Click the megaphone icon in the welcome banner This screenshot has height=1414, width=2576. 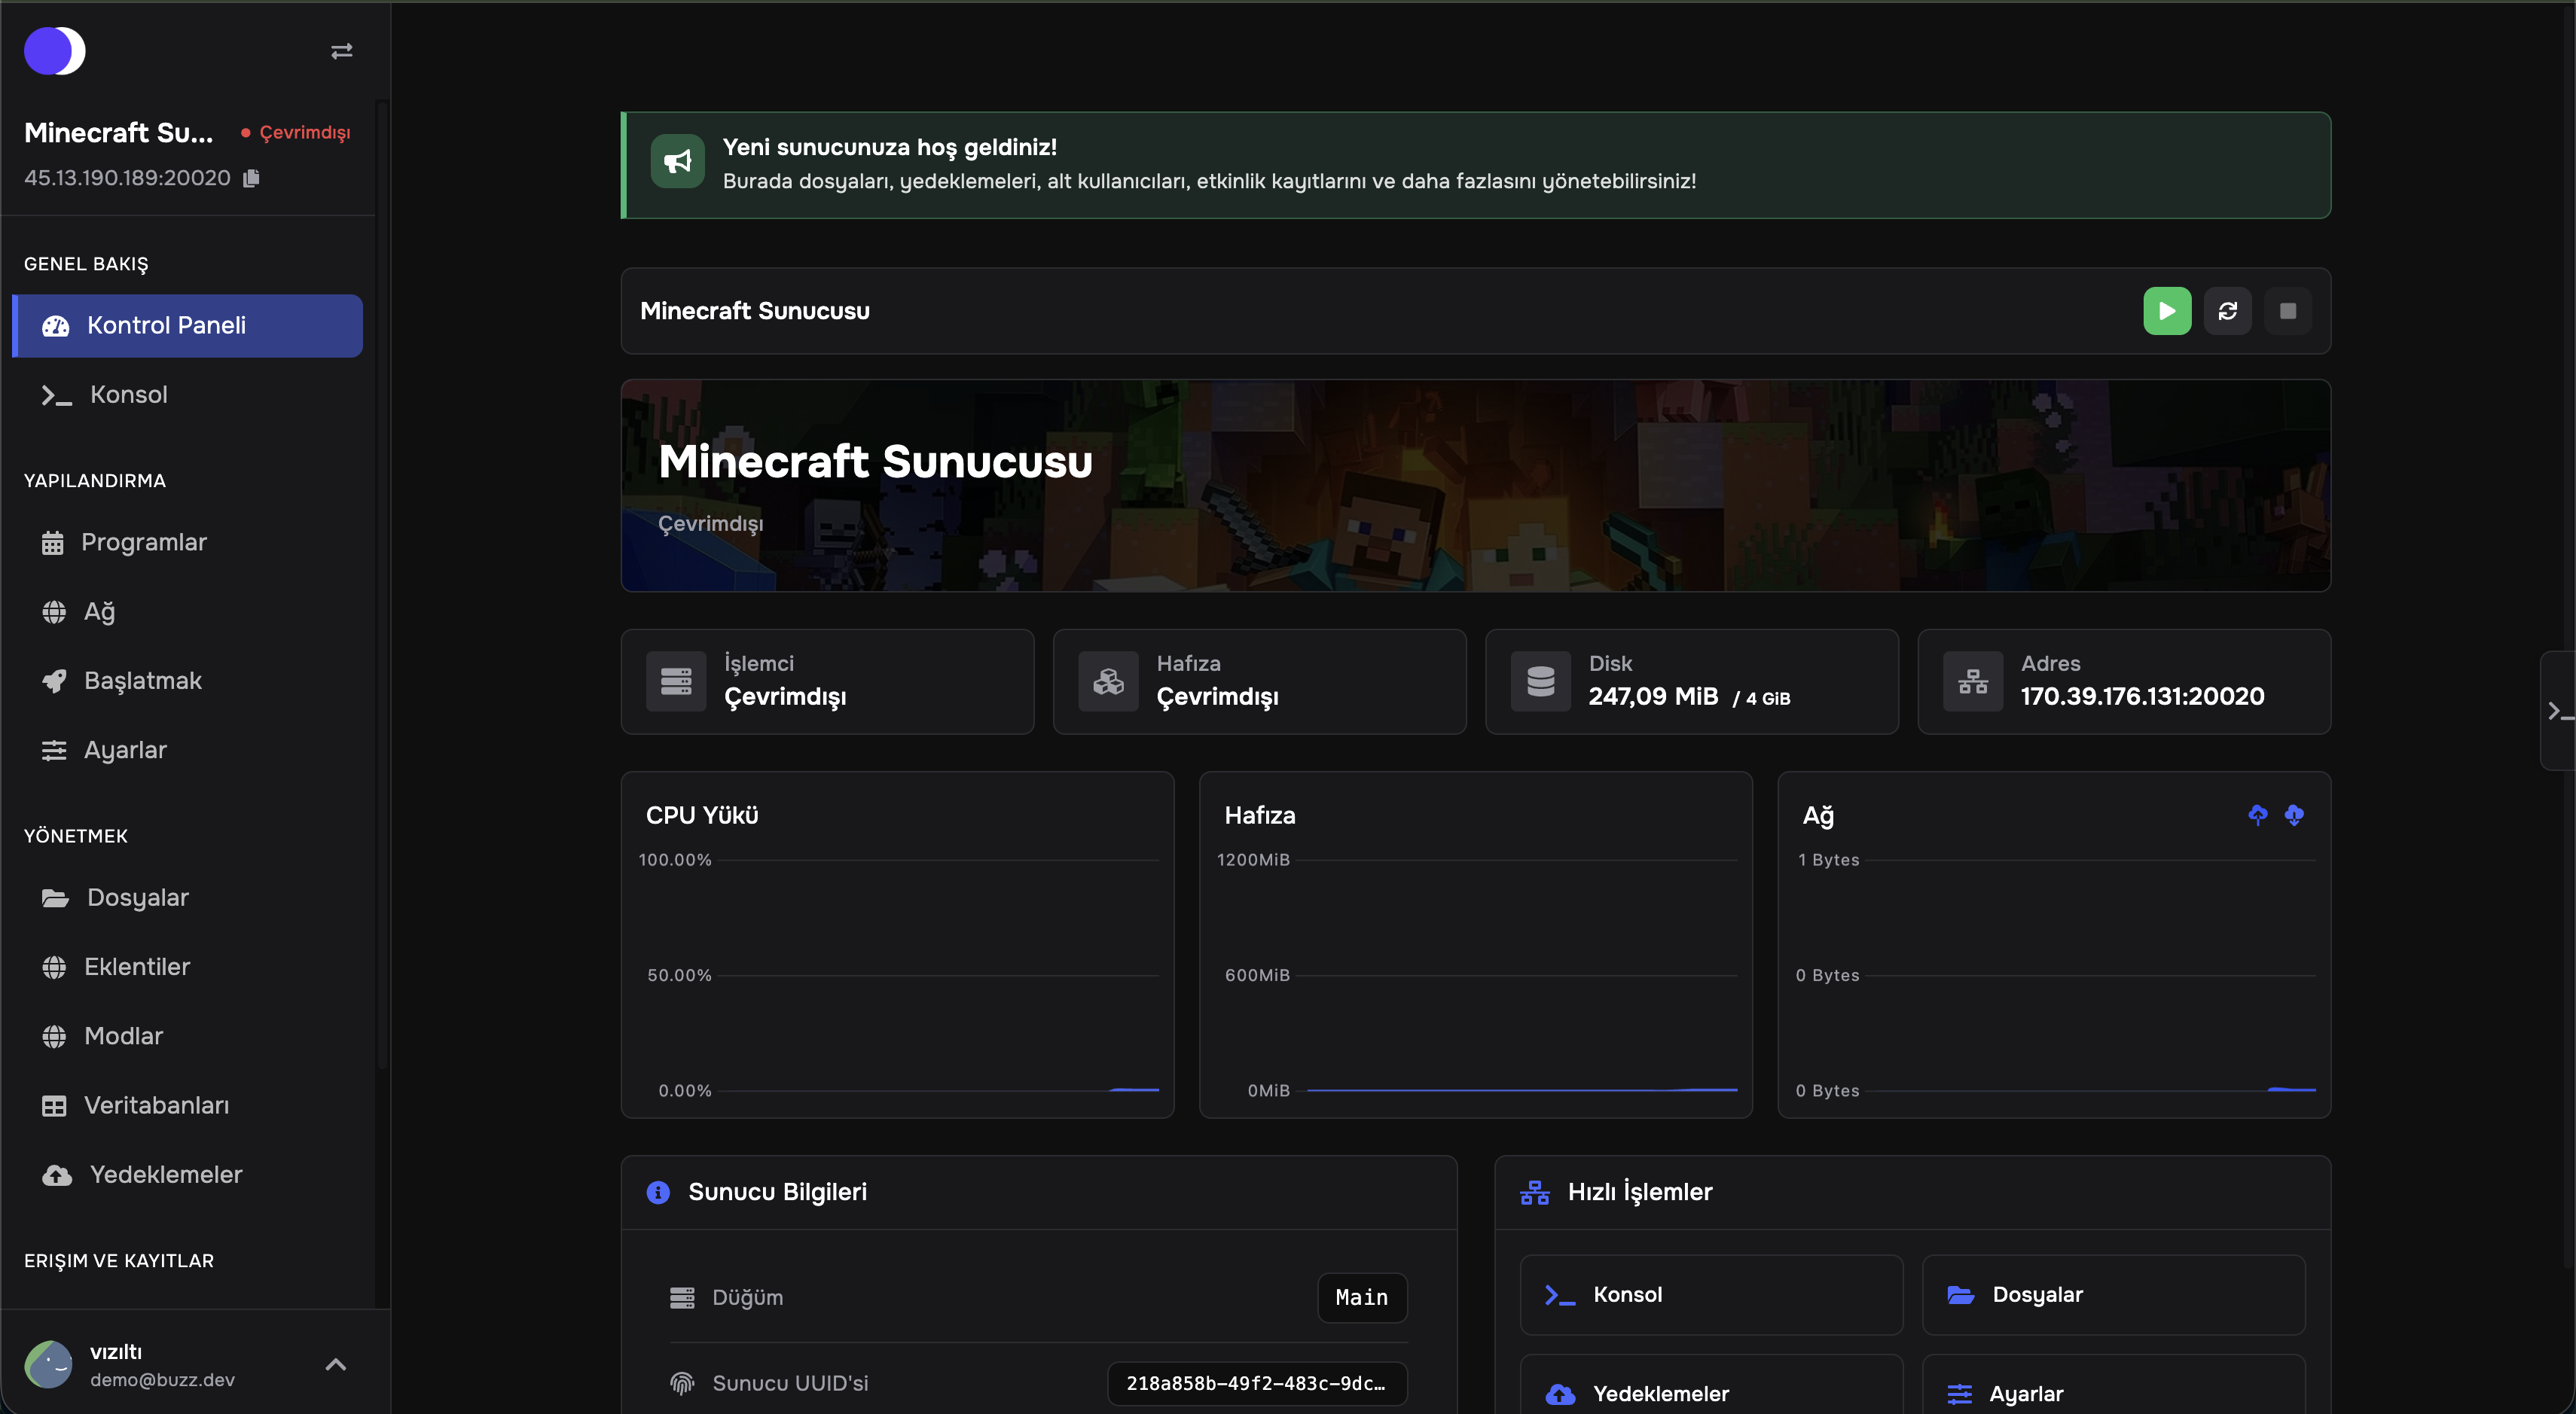point(677,161)
